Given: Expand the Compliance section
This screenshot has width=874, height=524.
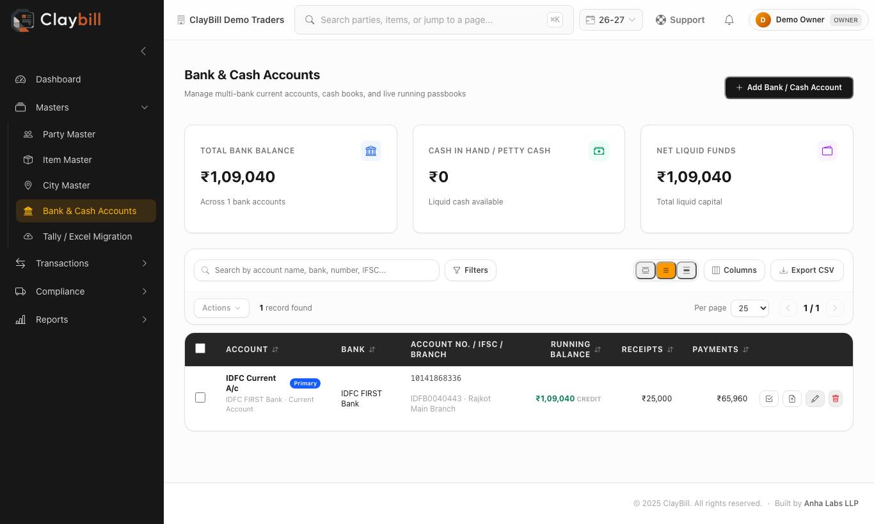Looking at the screenshot, I should (x=82, y=291).
